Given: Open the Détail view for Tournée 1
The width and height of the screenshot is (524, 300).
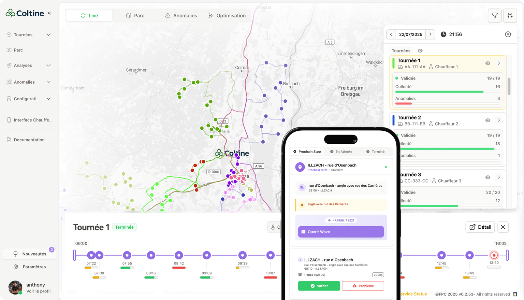Looking at the screenshot, I should click(x=480, y=227).
